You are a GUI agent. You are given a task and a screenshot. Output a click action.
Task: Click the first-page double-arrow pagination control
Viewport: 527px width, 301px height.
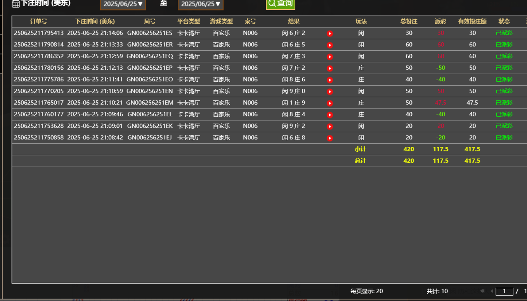[482, 291]
